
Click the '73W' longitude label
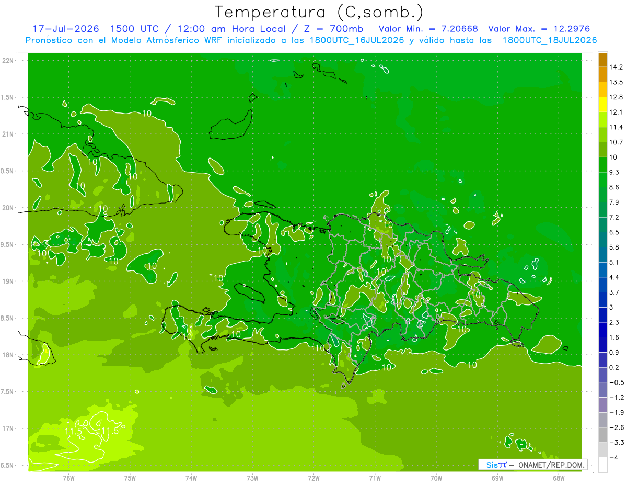(x=252, y=478)
